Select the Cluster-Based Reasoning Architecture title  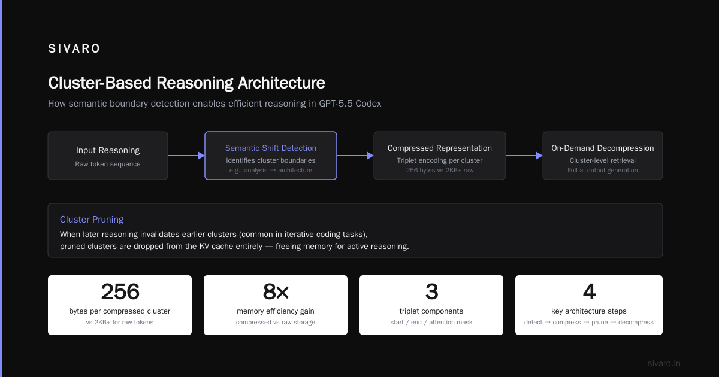[x=186, y=83]
